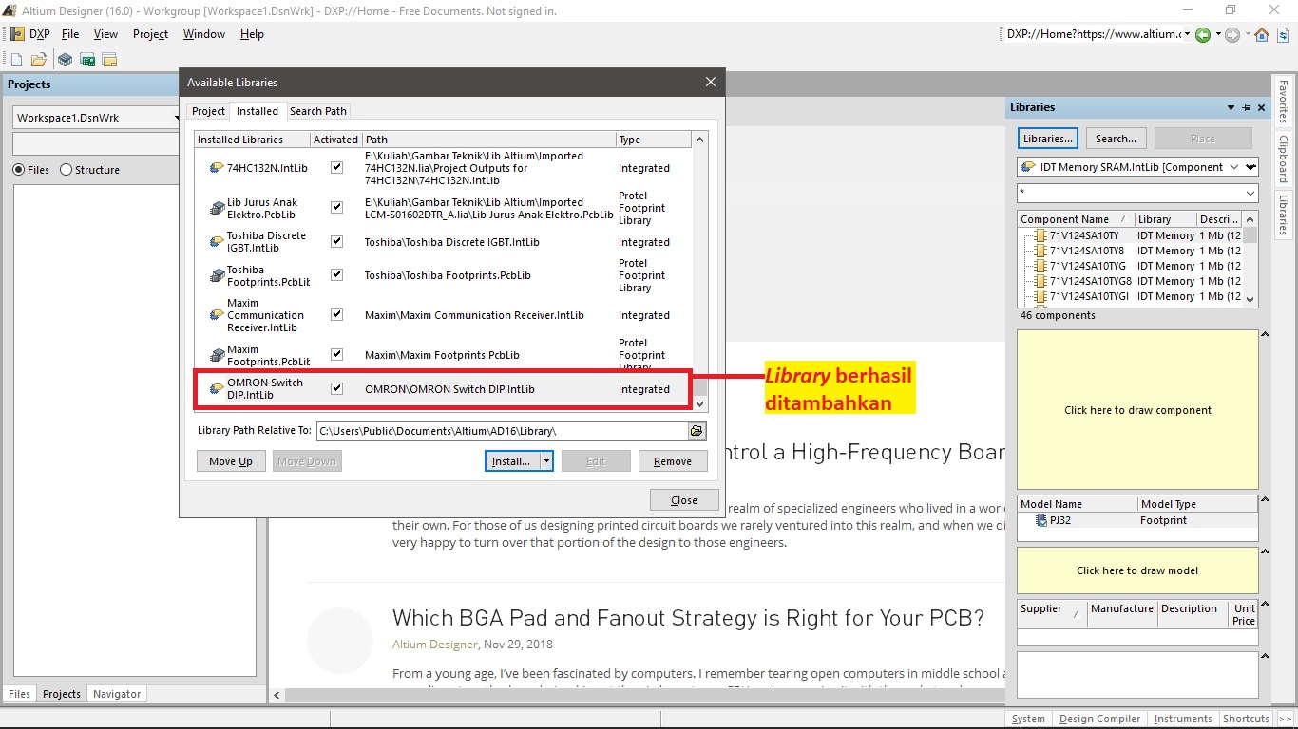Click the Libraries... button
This screenshot has width=1298, height=729.
click(1048, 139)
